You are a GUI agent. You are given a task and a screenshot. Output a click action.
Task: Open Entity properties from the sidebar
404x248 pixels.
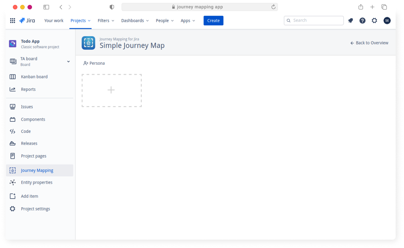pos(37,182)
